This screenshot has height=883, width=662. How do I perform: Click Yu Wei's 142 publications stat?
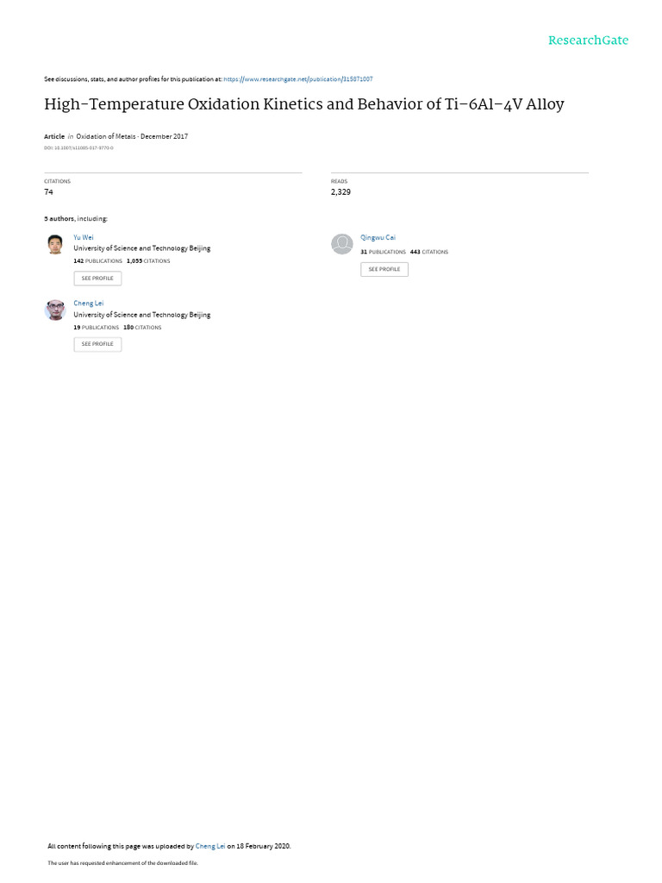click(97, 261)
